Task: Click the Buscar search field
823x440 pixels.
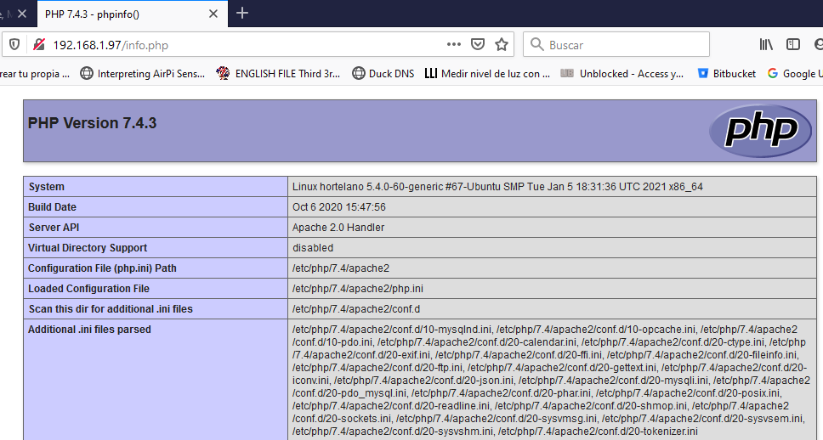Action: (x=616, y=44)
